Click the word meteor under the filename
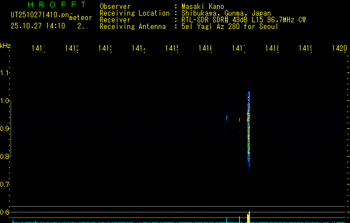 tap(81, 18)
